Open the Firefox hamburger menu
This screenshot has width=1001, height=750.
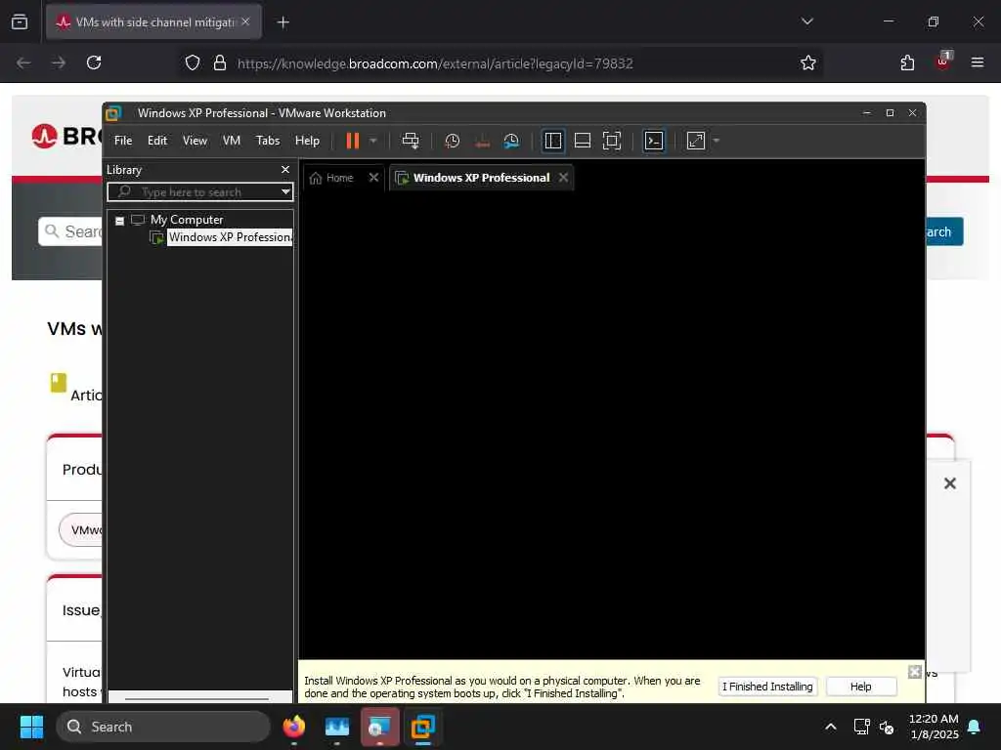point(977,62)
